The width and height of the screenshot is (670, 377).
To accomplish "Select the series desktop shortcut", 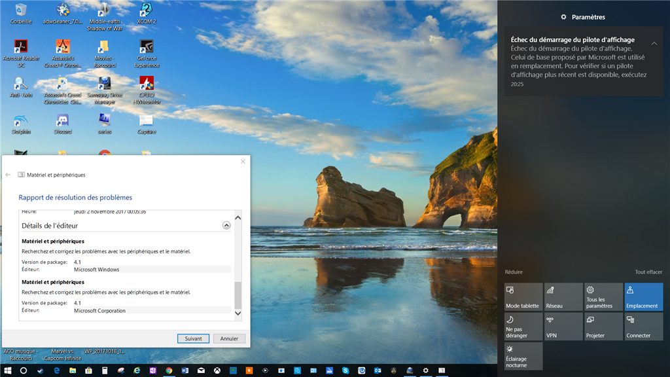I will point(104,124).
